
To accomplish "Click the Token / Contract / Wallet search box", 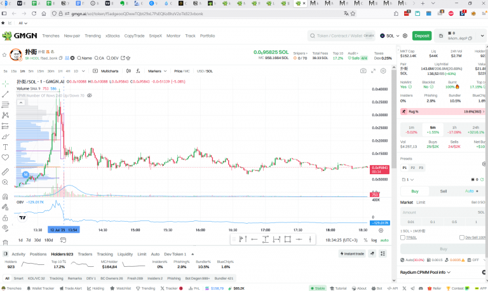I will click(341, 36).
